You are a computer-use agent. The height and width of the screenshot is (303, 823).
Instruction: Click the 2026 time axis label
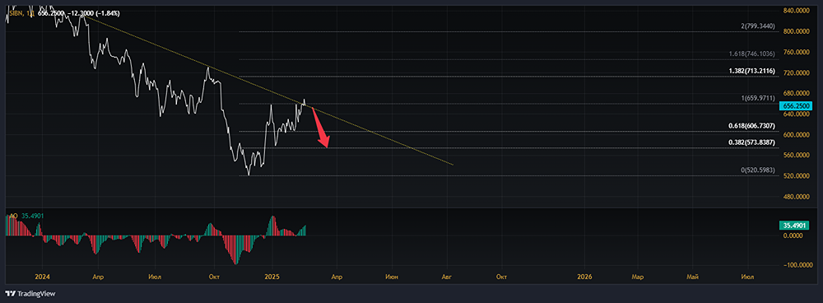pyautogui.click(x=584, y=276)
